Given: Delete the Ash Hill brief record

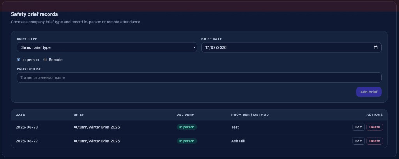Looking at the screenshot, I should tap(374, 141).
